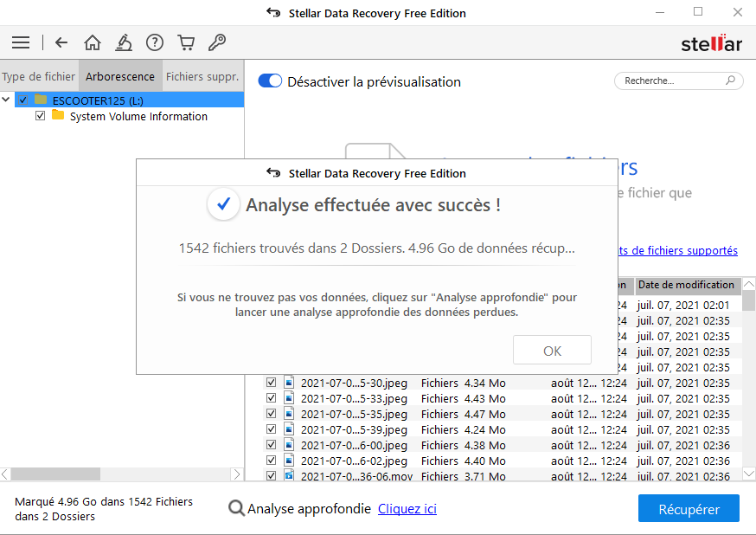This screenshot has height=535, width=756.
Task: Click the magnifier icon beside Analyse approfondie
Action: coord(236,508)
